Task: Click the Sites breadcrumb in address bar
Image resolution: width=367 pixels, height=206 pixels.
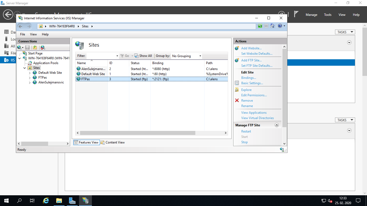Action: tap(85, 26)
